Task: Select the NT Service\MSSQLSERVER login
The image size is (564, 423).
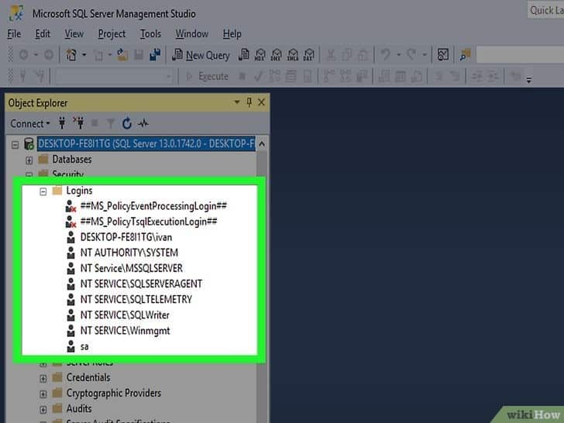Action: point(131,268)
